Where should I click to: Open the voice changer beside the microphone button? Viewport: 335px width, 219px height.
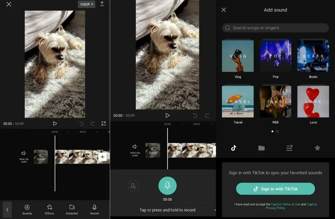133,186
